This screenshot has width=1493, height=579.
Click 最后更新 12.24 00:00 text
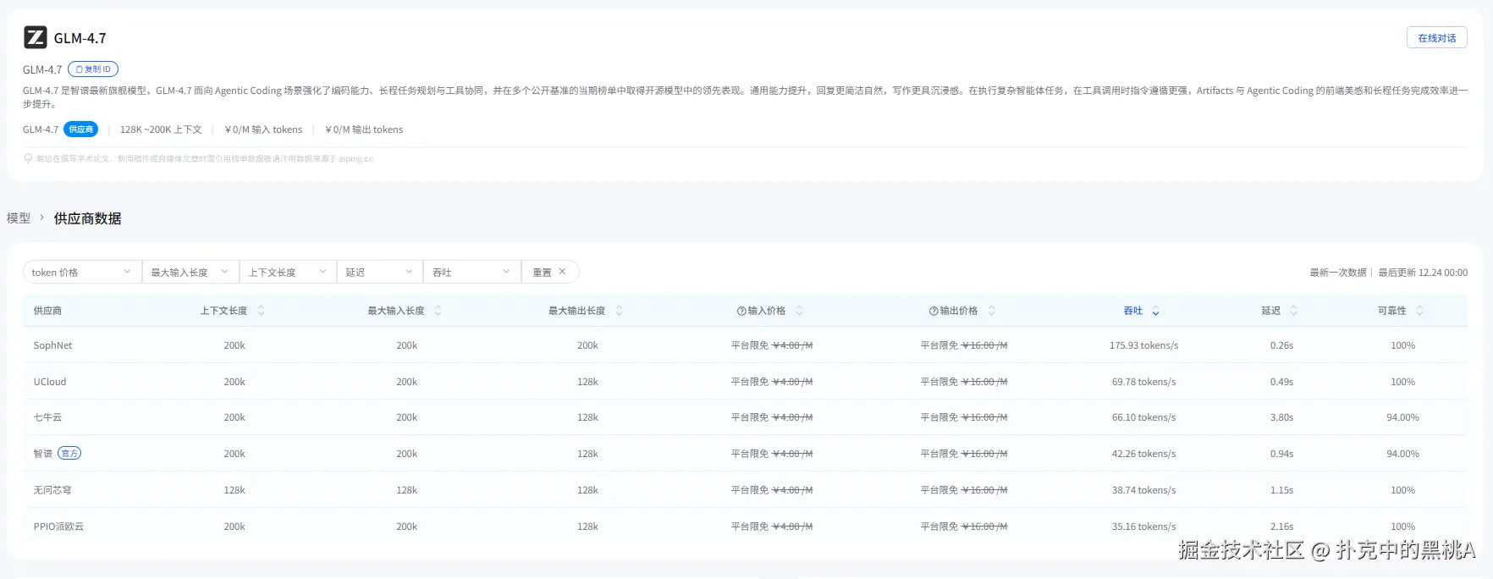click(1423, 273)
